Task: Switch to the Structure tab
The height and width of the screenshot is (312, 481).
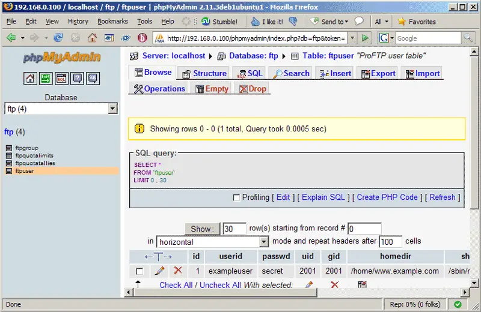Action: point(204,73)
